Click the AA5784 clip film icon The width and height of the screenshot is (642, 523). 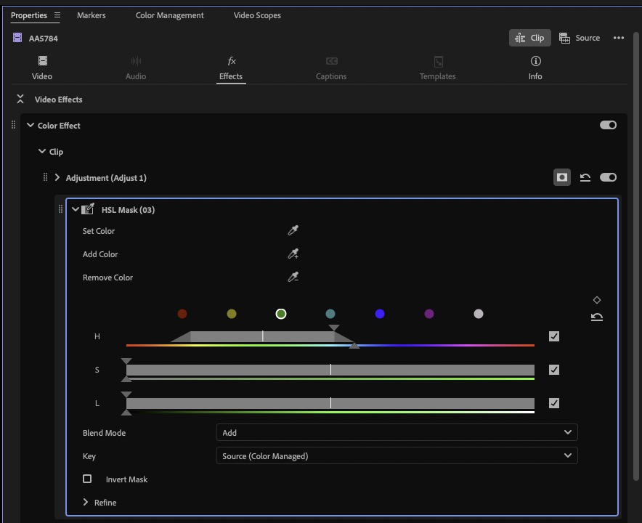tap(17, 38)
